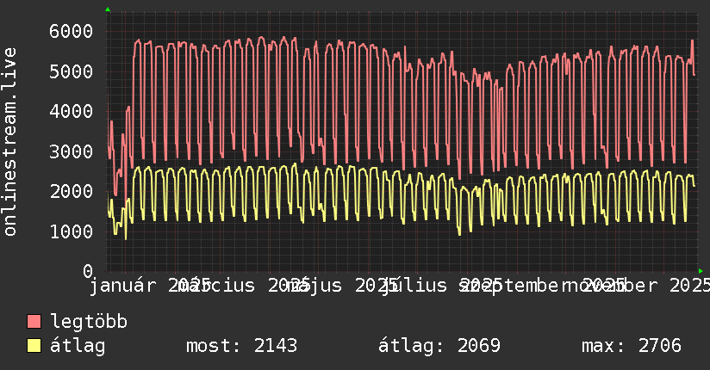Viewport: 710px width, 370px height.
Task: Click the onlinestream.live vertical axis title
Action: (x=10, y=142)
